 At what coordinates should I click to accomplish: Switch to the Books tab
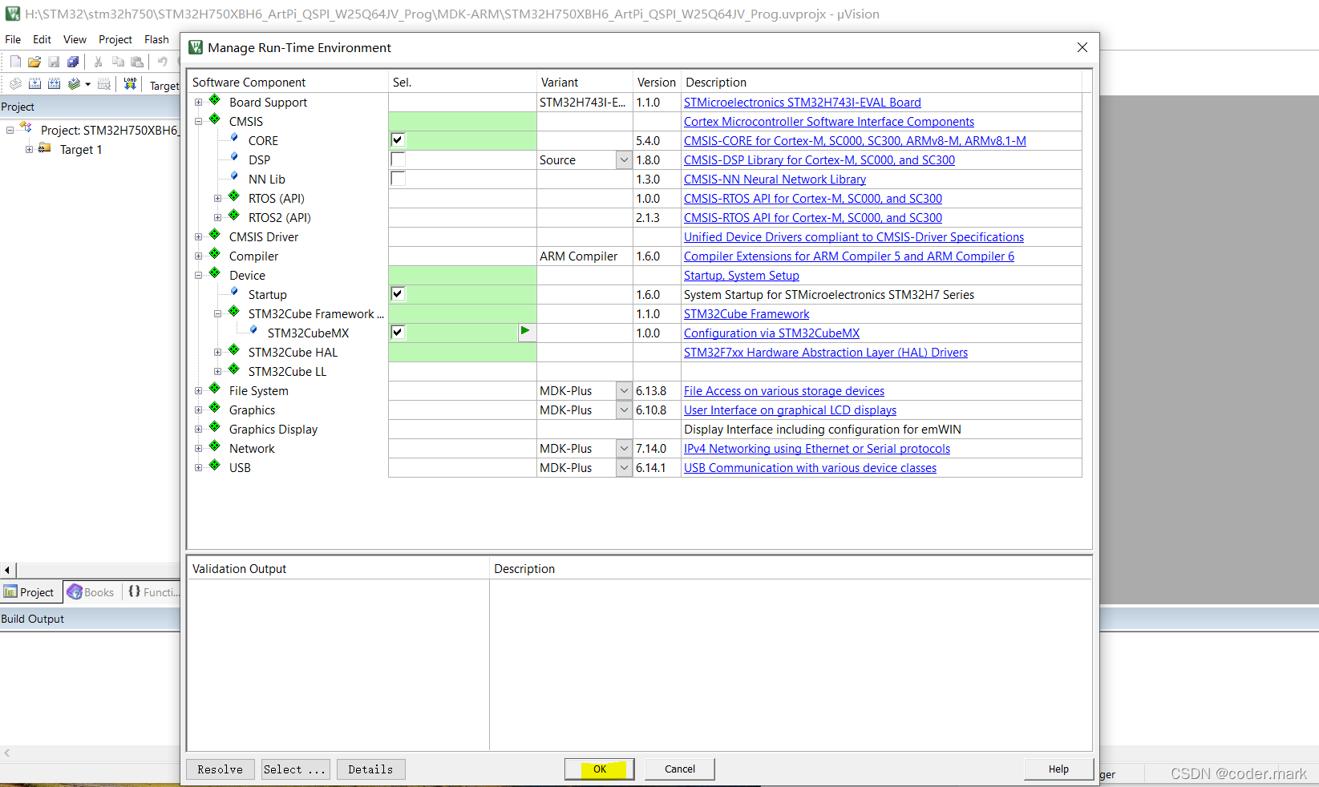[91, 591]
